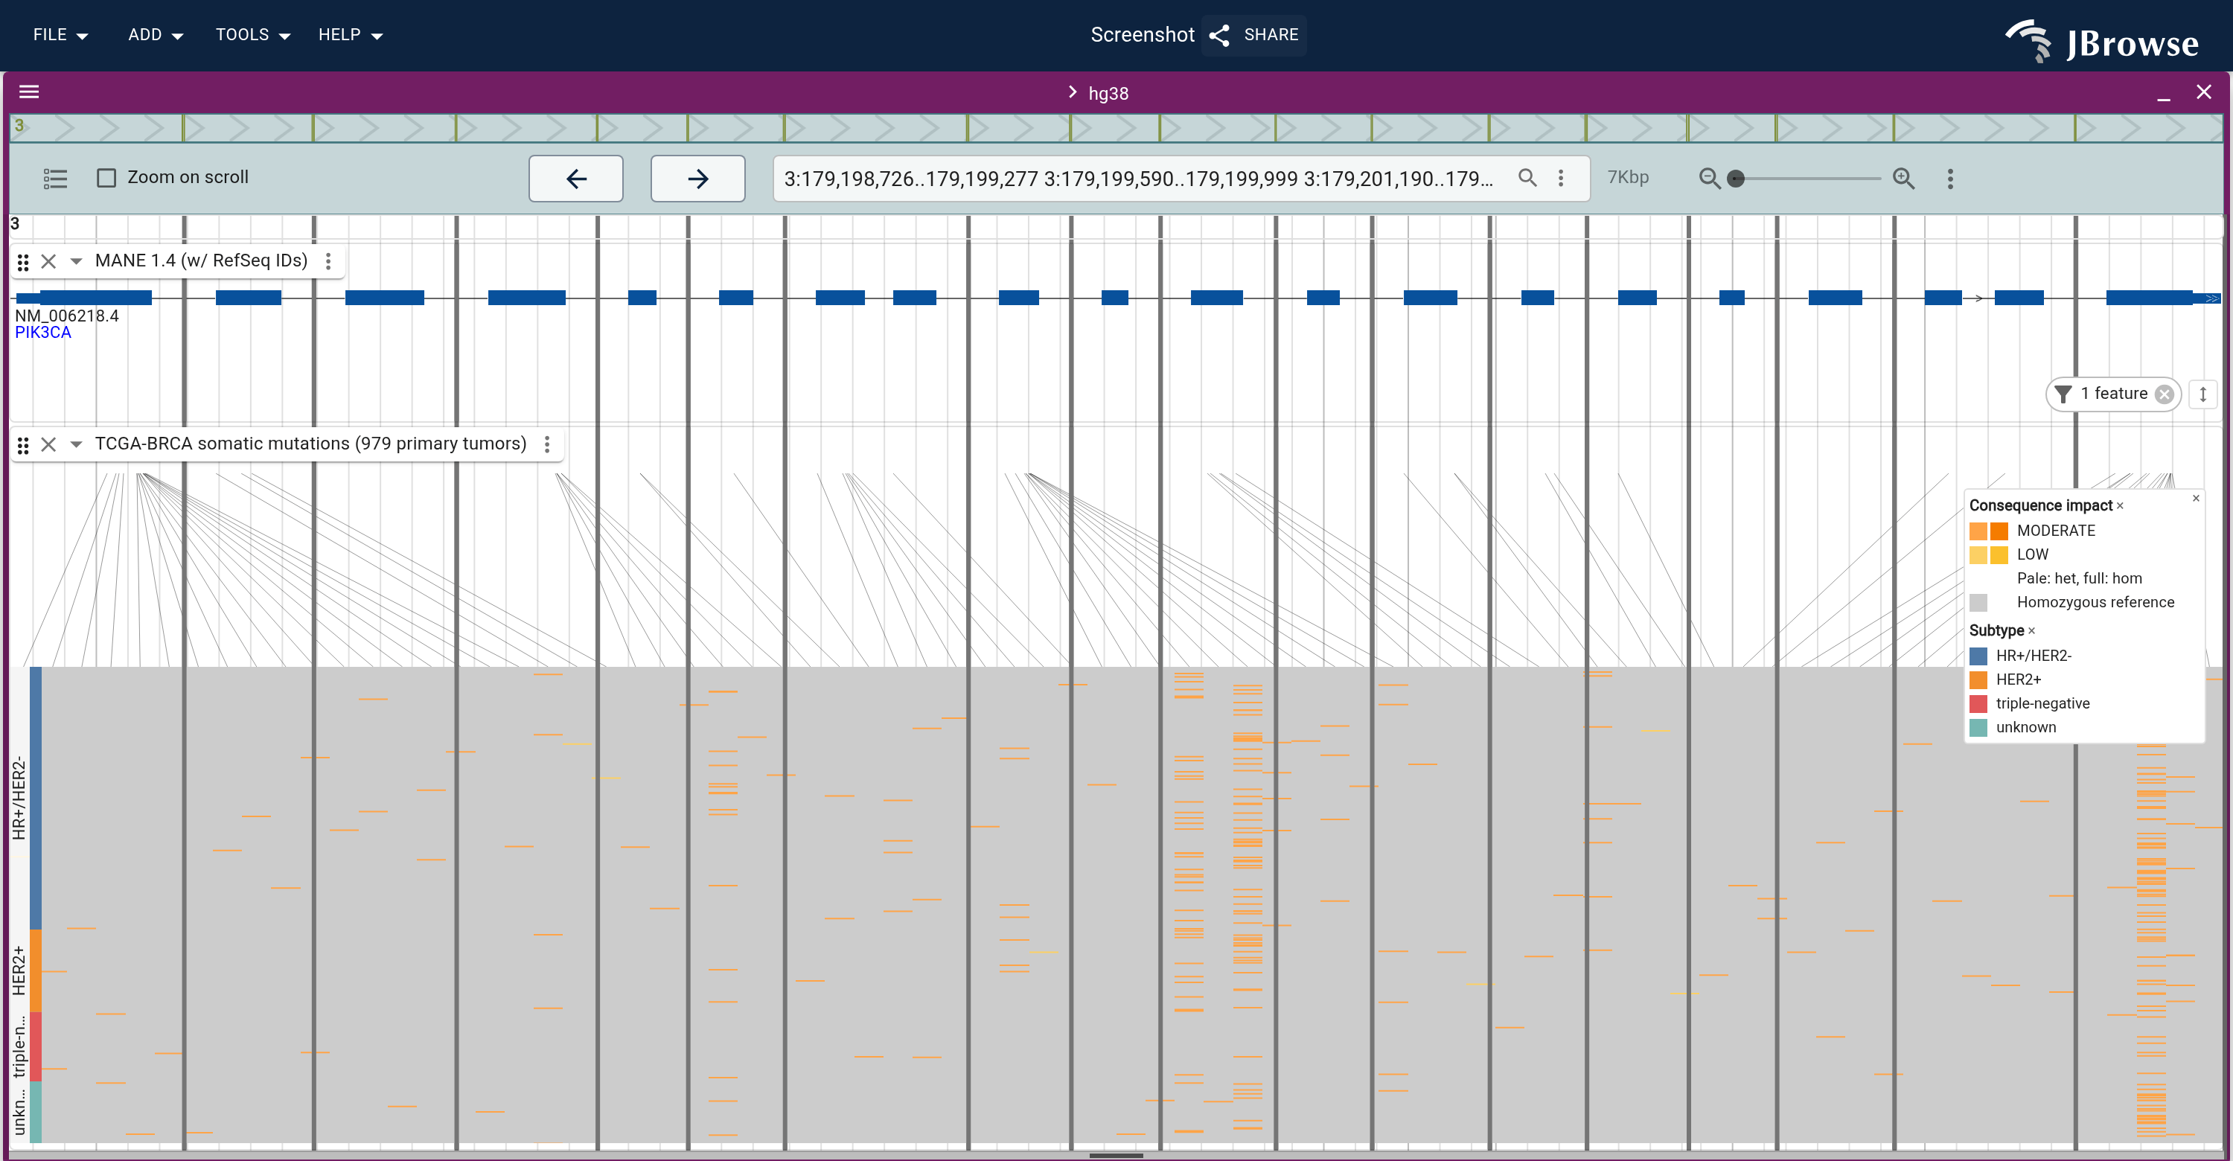
Task: Close the hg38 view
Action: (2203, 92)
